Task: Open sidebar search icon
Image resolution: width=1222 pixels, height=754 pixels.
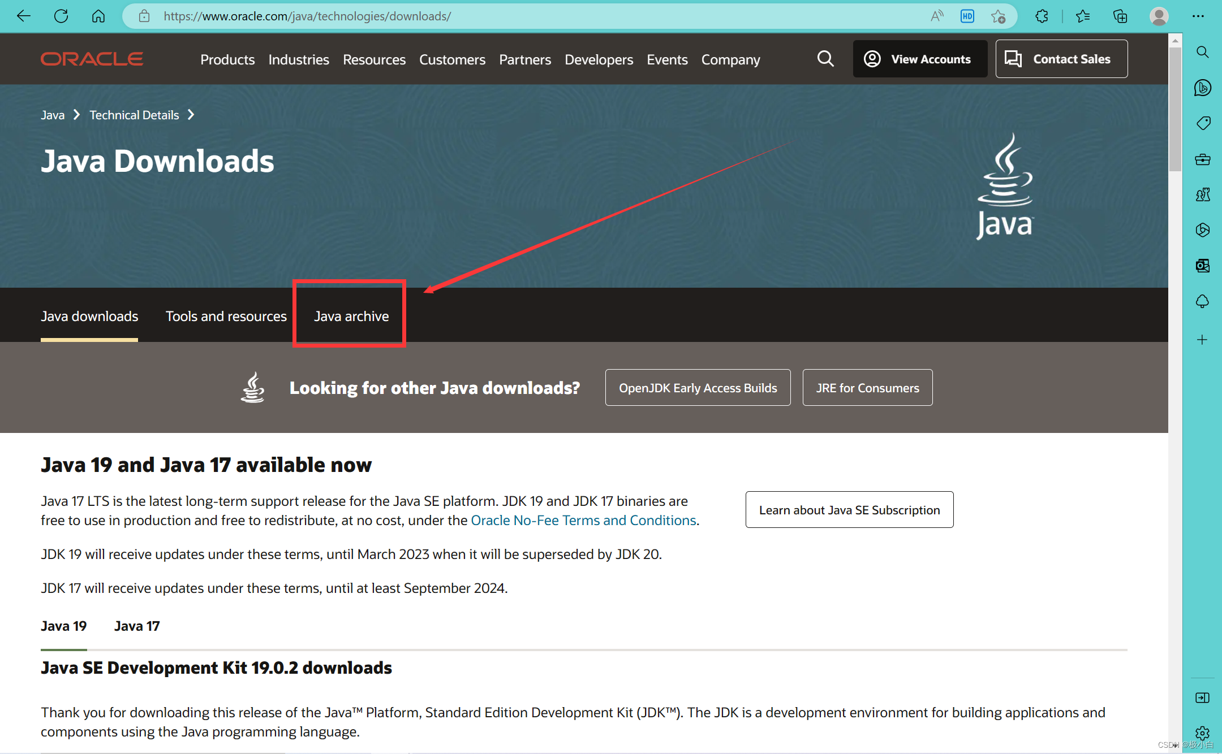Action: 1203,52
